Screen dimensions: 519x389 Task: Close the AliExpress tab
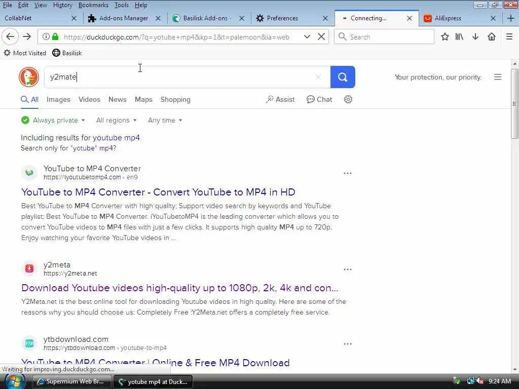click(x=493, y=18)
